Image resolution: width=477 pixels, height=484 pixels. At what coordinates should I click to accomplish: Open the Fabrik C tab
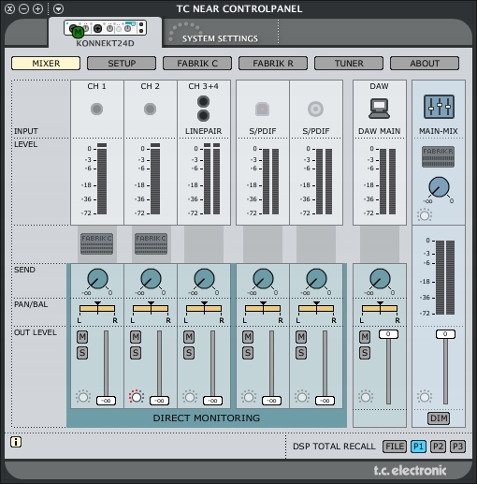pos(197,64)
